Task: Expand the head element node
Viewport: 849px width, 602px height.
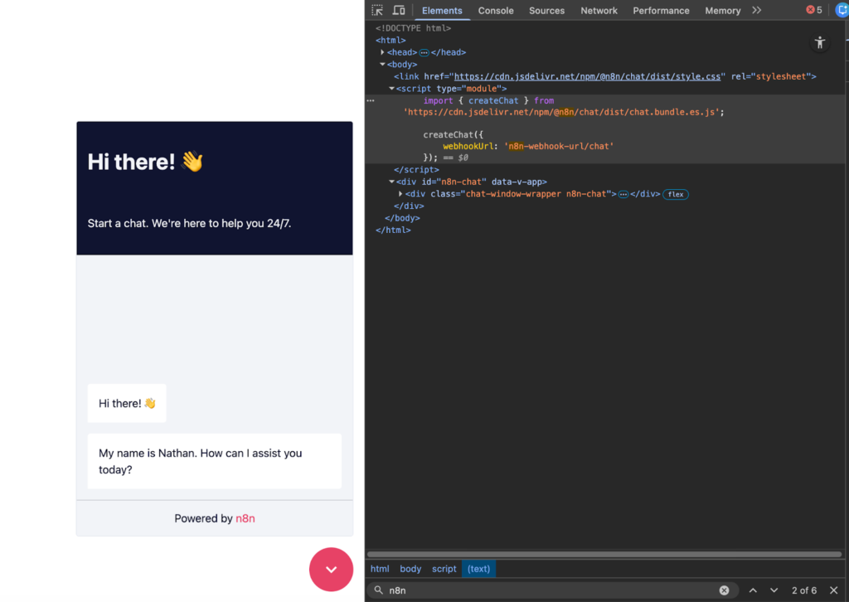Action: (x=382, y=52)
